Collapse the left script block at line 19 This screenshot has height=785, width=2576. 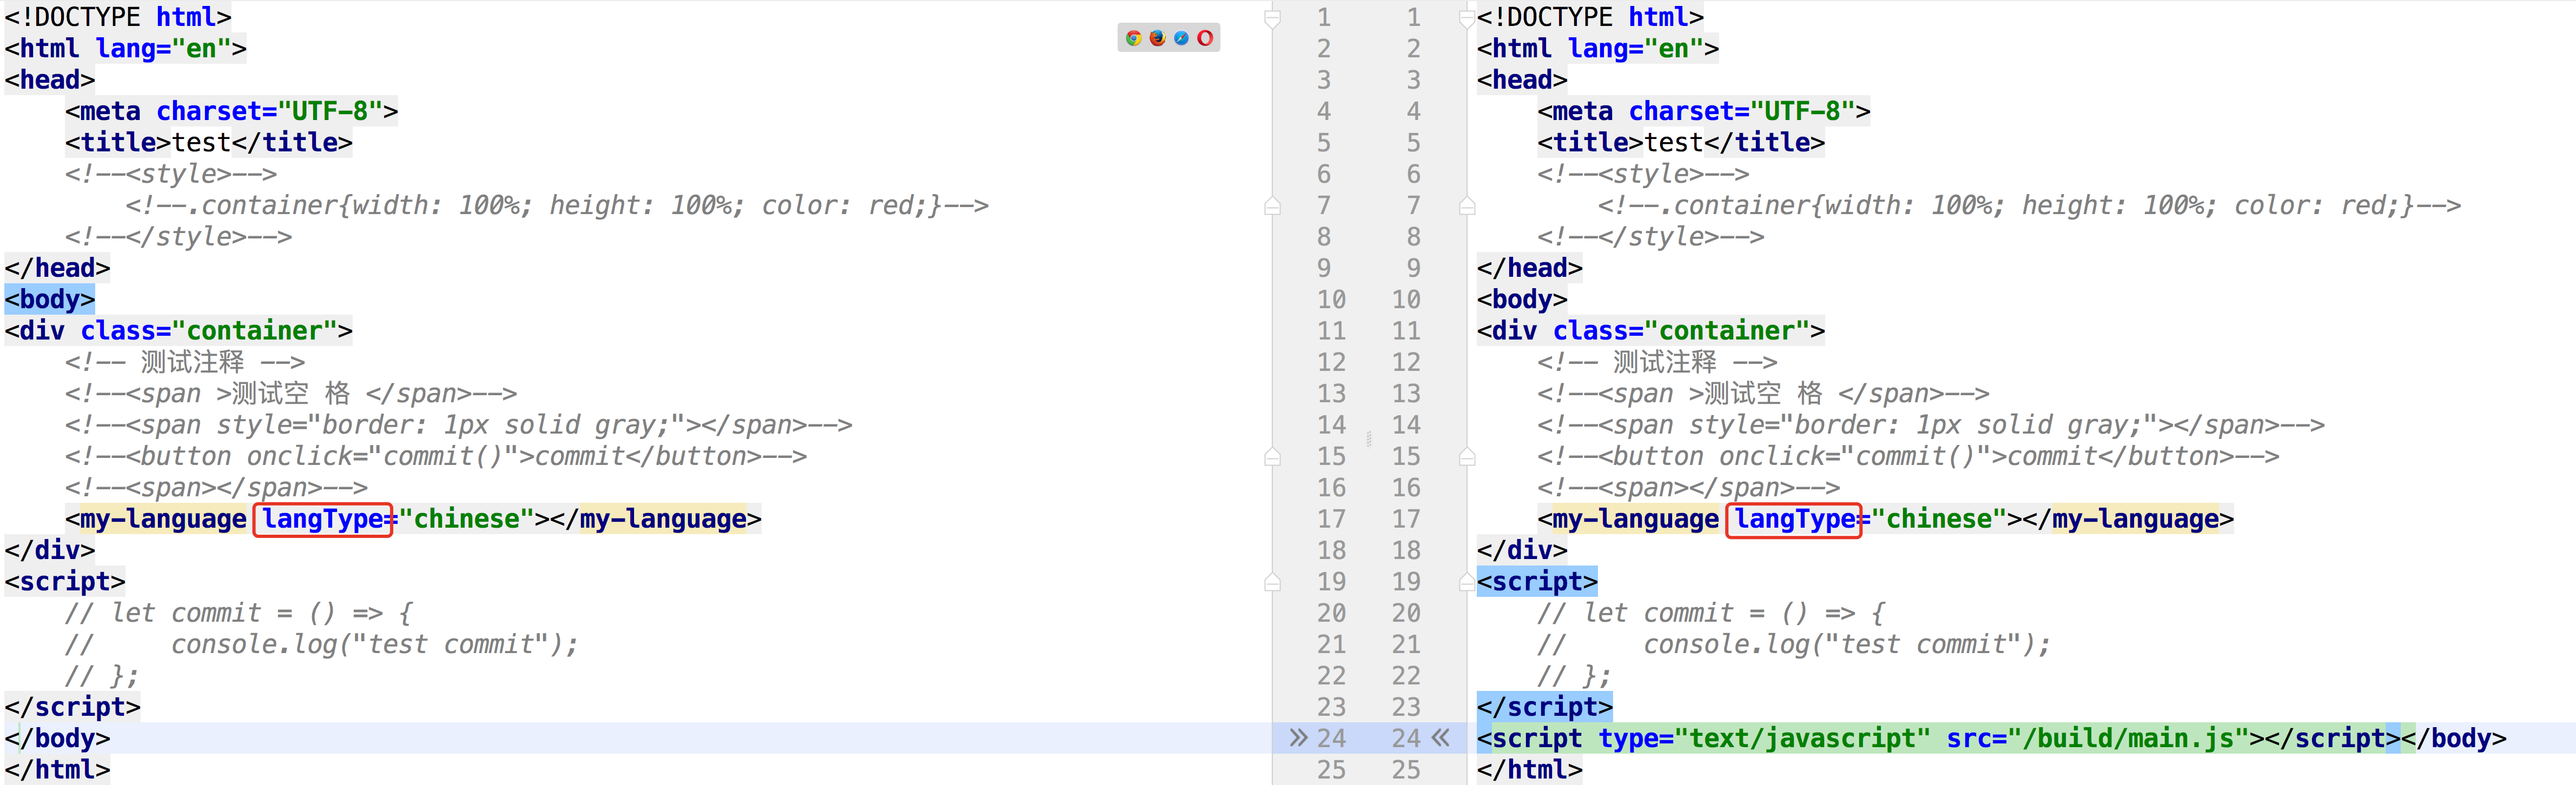(1272, 581)
